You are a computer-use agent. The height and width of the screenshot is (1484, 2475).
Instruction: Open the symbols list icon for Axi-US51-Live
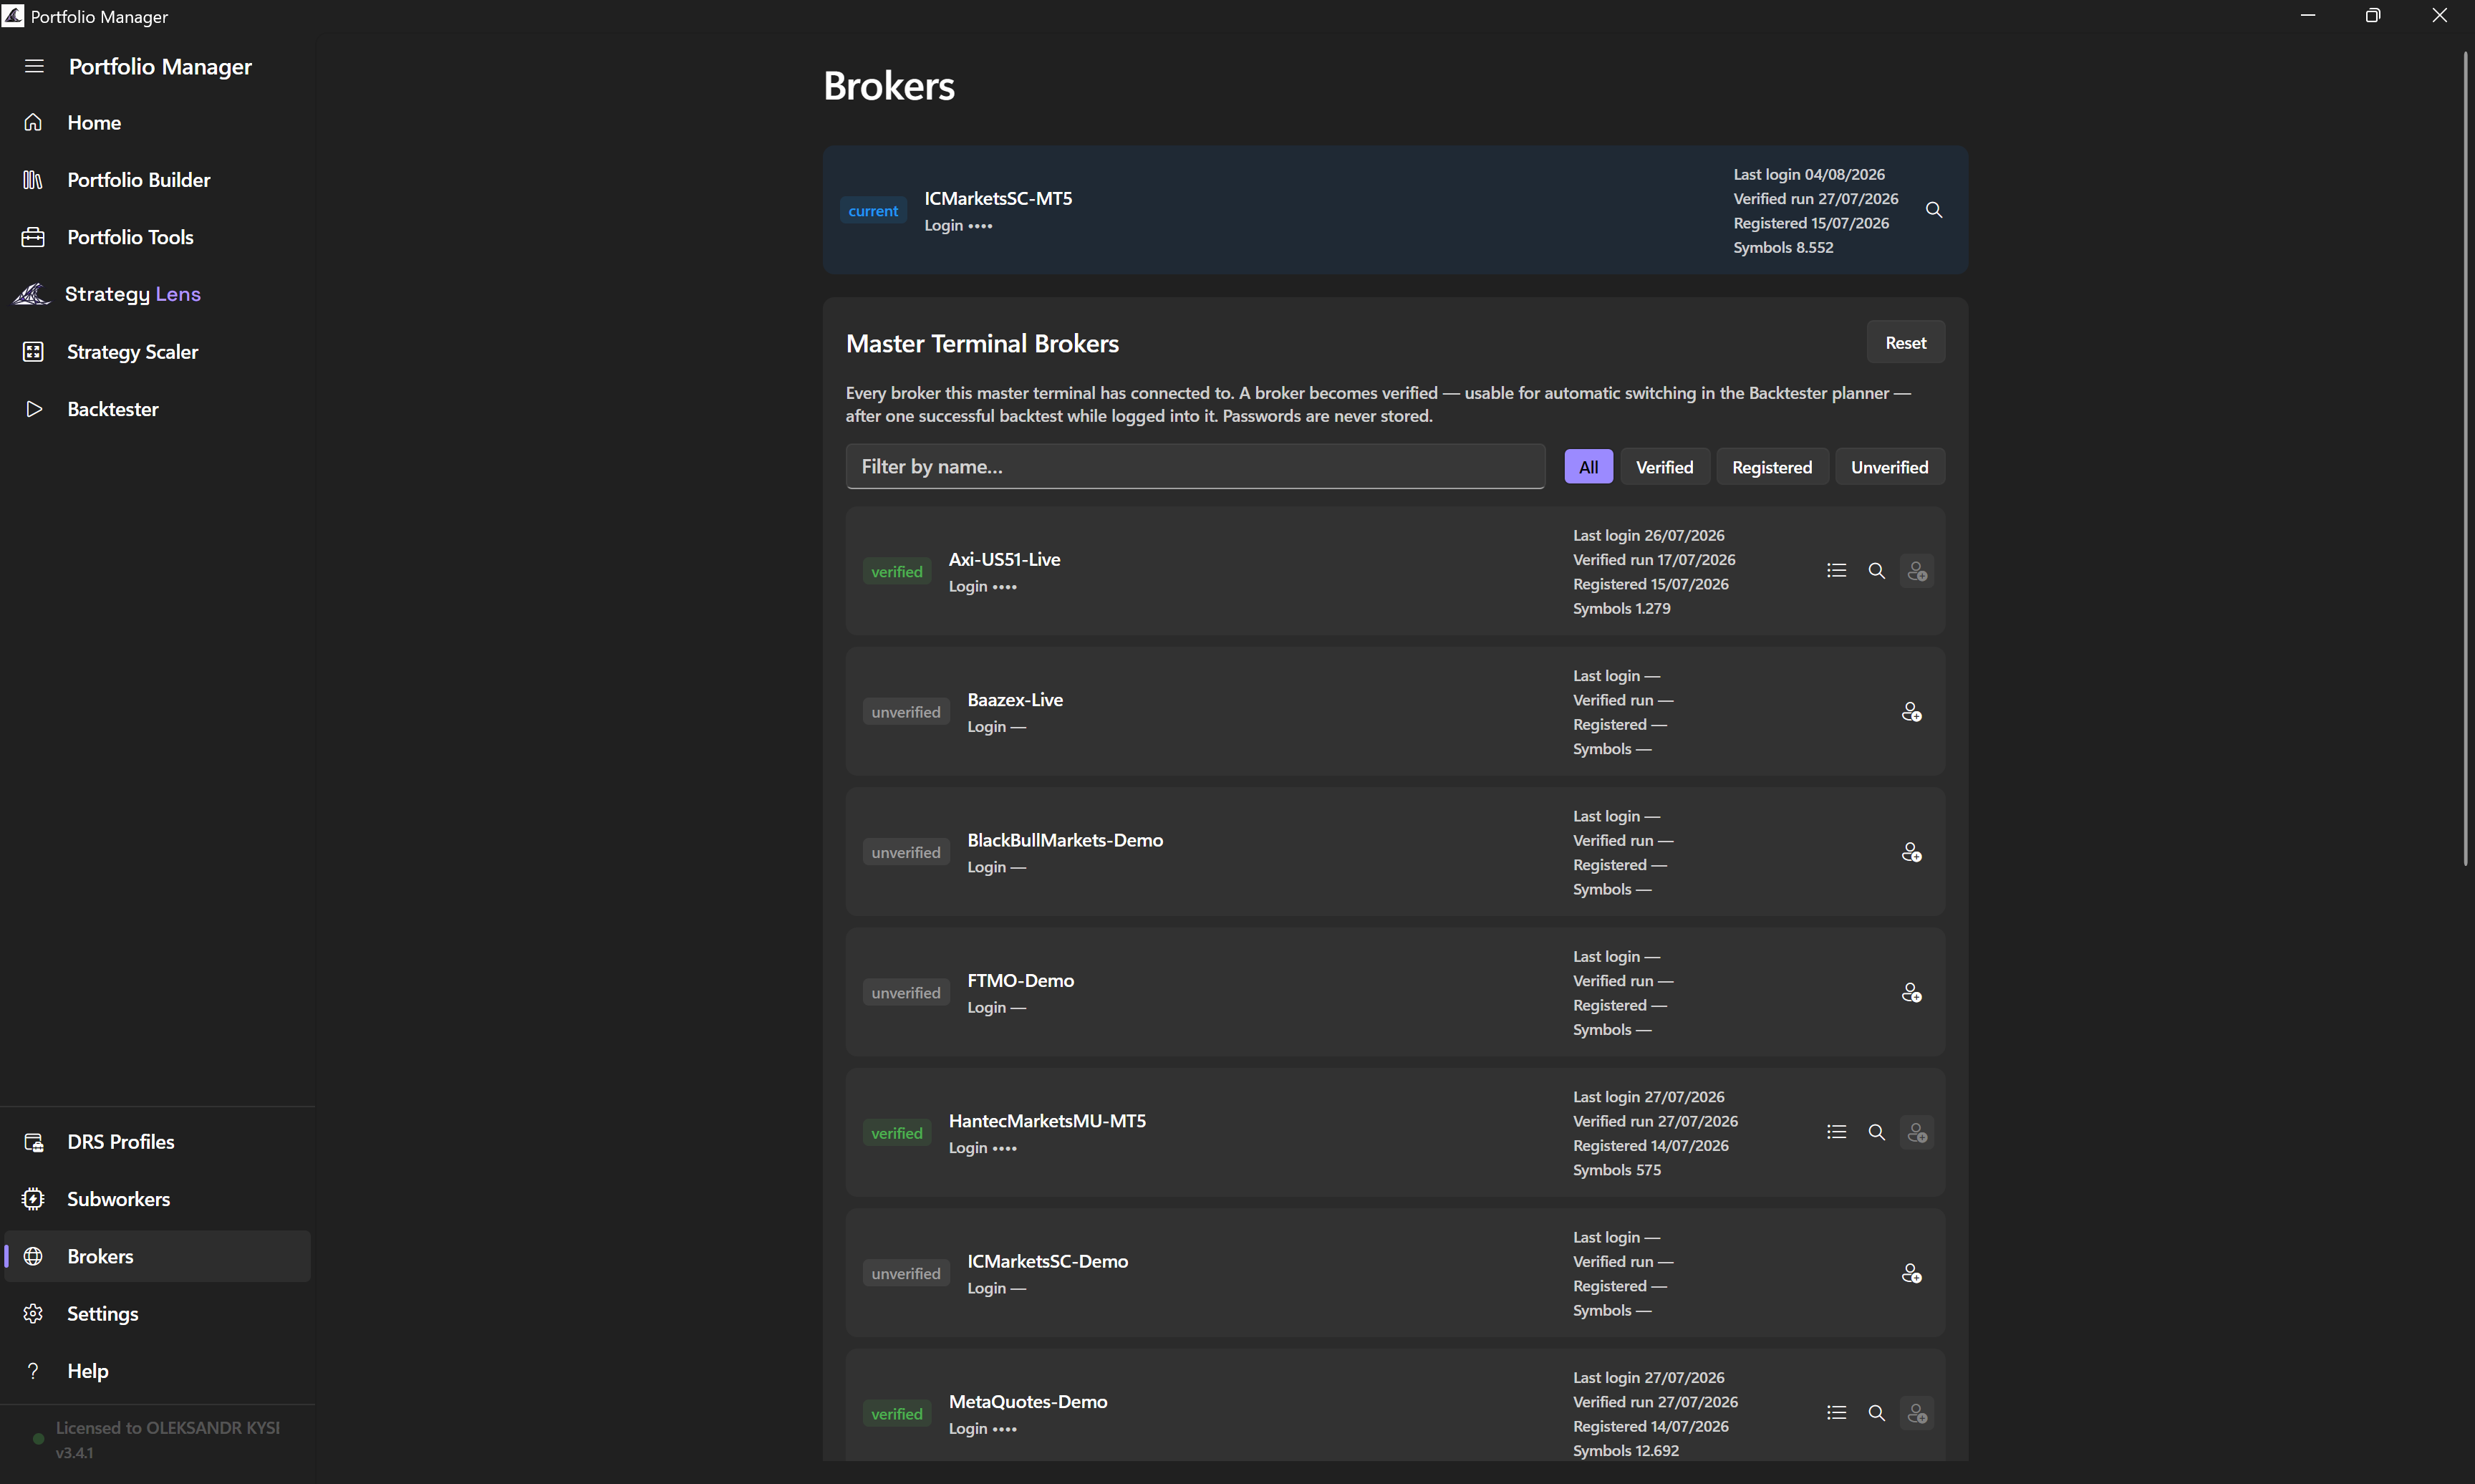coord(1836,571)
